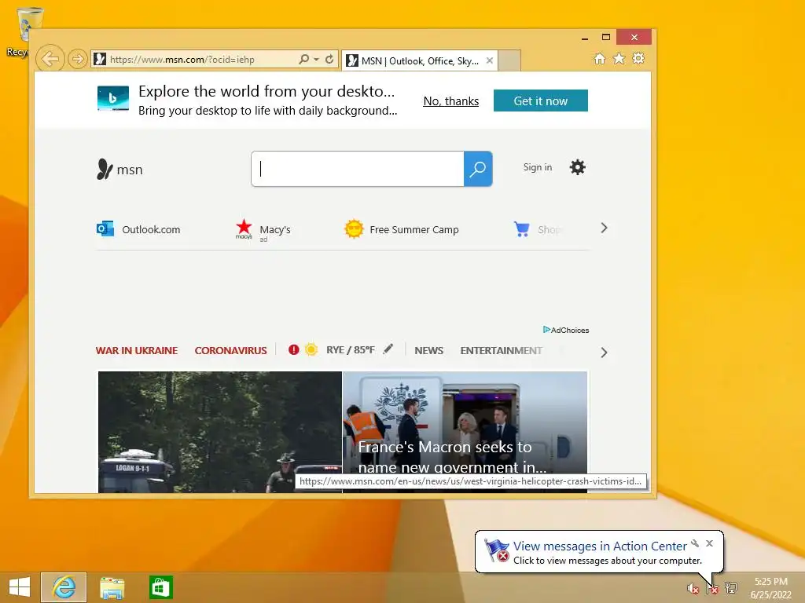Open the Outlook.com shortcut
805x603 pixels.
138,229
